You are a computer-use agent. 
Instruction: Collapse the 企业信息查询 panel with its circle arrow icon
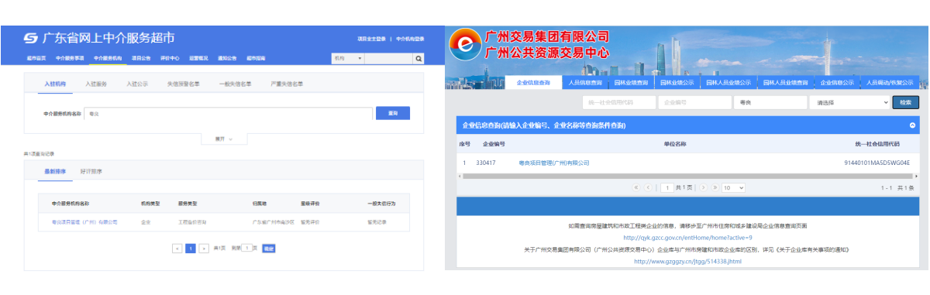pos(912,125)
